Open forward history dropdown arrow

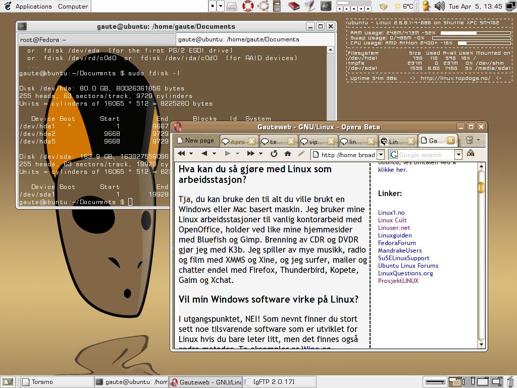coord(237,154)
